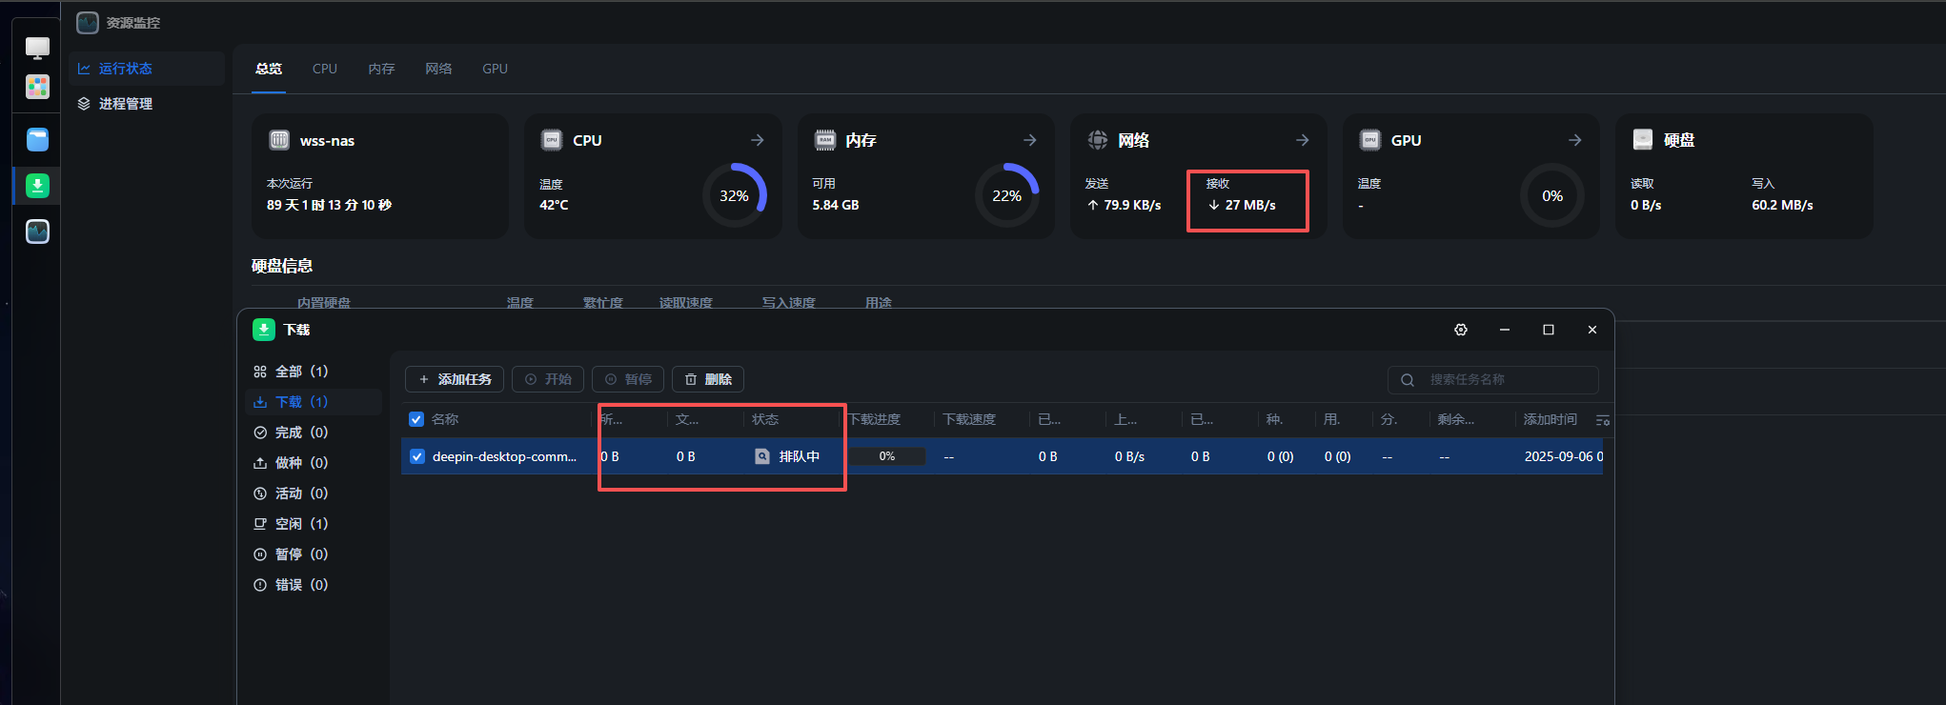This screenshot has height=705, width=1946.
Task: Open 进程管理 in the sidebar
Action: click(125, 104)
